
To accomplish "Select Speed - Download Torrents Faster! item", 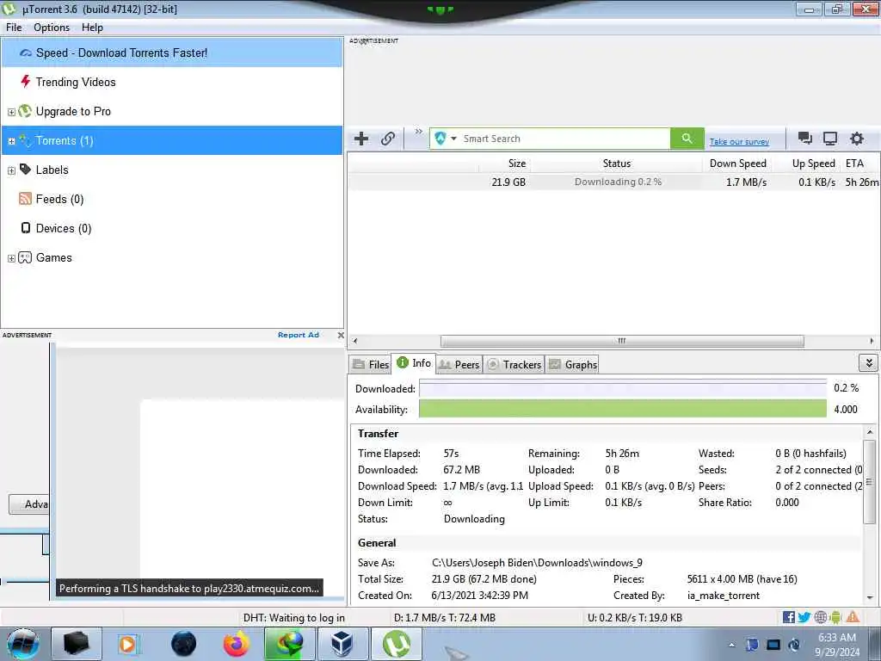I will [172, 53].
